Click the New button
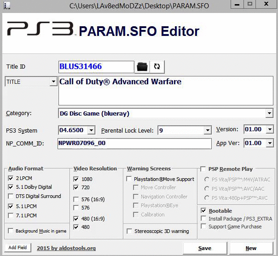This screenshot has height=256, width=278. coord(251,248)
